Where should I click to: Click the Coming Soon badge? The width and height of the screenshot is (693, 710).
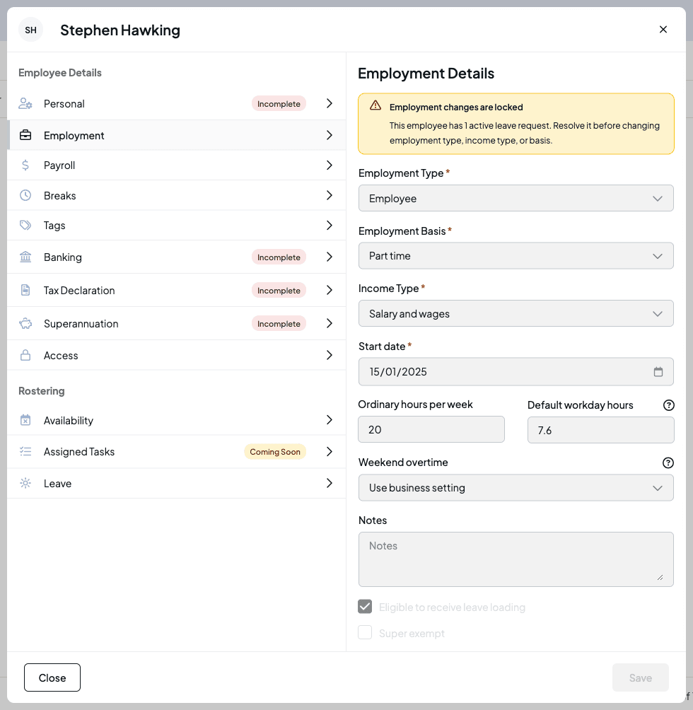pyautogui.click(x=275, y=451)
